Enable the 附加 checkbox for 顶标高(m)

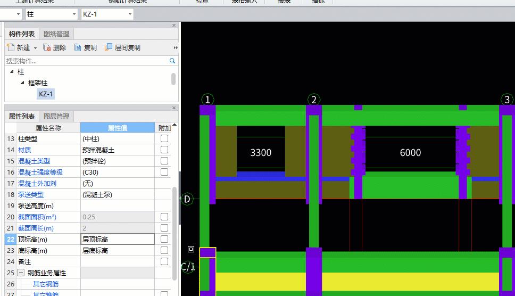(x=164, y=239)
